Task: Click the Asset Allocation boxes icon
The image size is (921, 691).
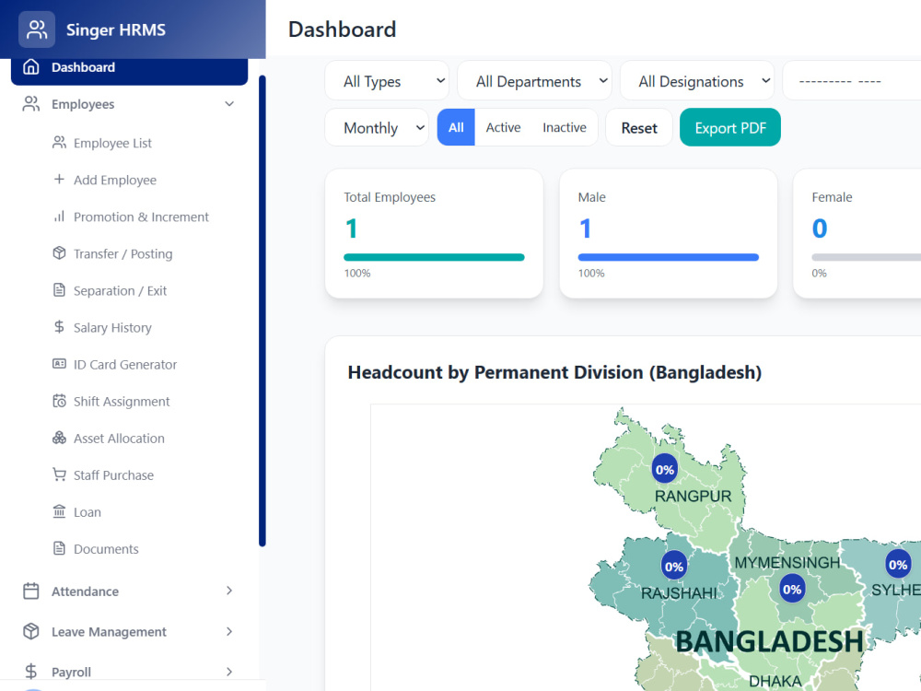Action: click(x=59, y=438)
